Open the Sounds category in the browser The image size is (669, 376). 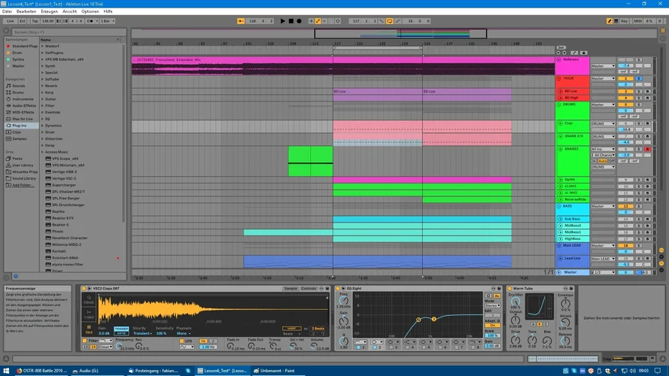[18, 86]
